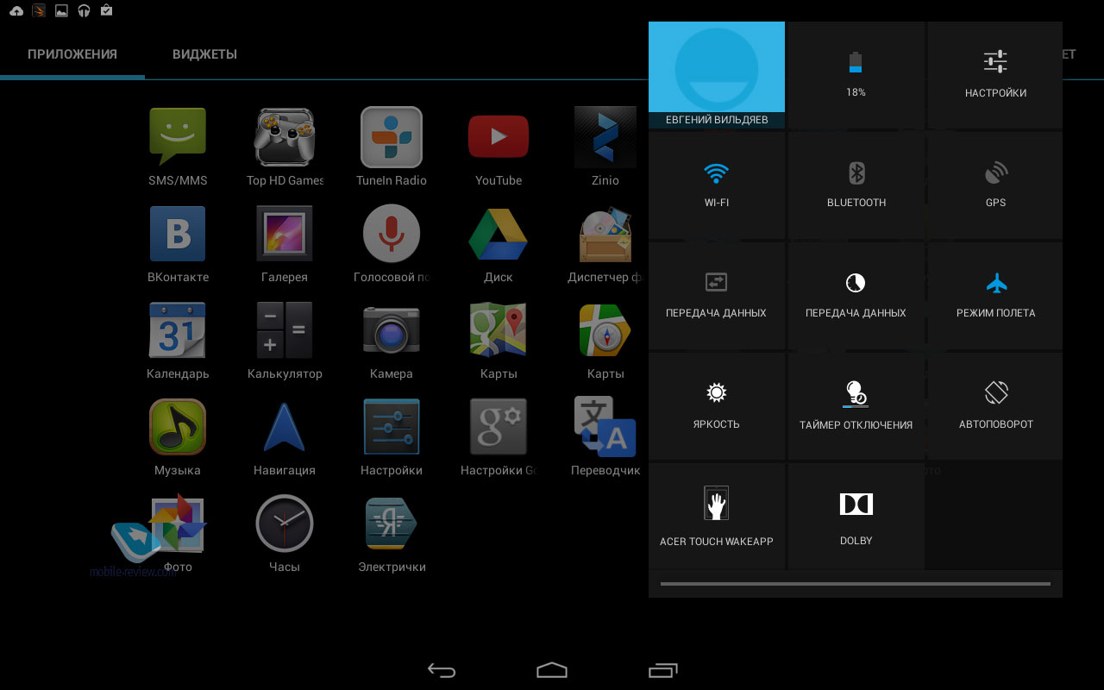Toggle the Wi-Fi quick setting
1104x690 pixels.
pos(716,185)
